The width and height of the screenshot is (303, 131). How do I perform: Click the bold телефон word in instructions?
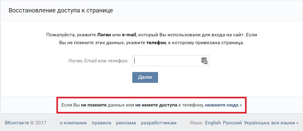[156, 43]
